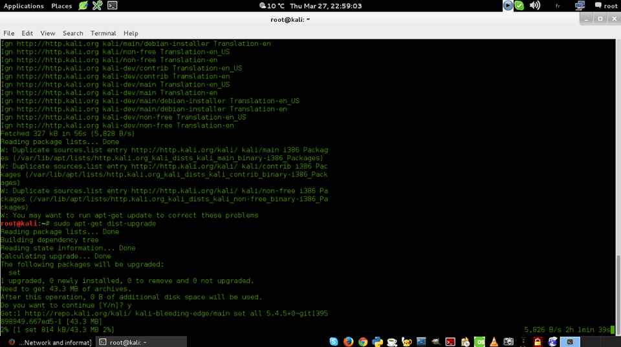Open the clock showing Thu Mar 27
Image resolution: width=621 pixels, height=347 pixels.
click(325, 6)
